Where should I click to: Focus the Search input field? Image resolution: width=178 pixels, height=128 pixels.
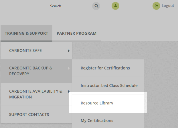[x=69, y=6]
